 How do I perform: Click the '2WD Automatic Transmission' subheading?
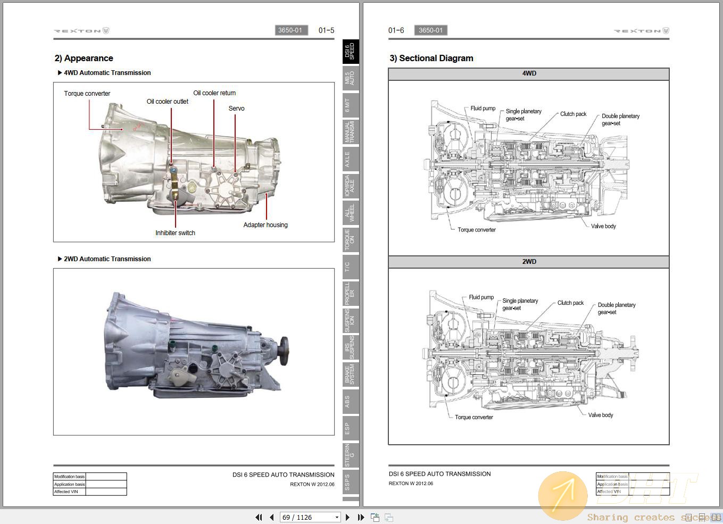tap(107, 259)
